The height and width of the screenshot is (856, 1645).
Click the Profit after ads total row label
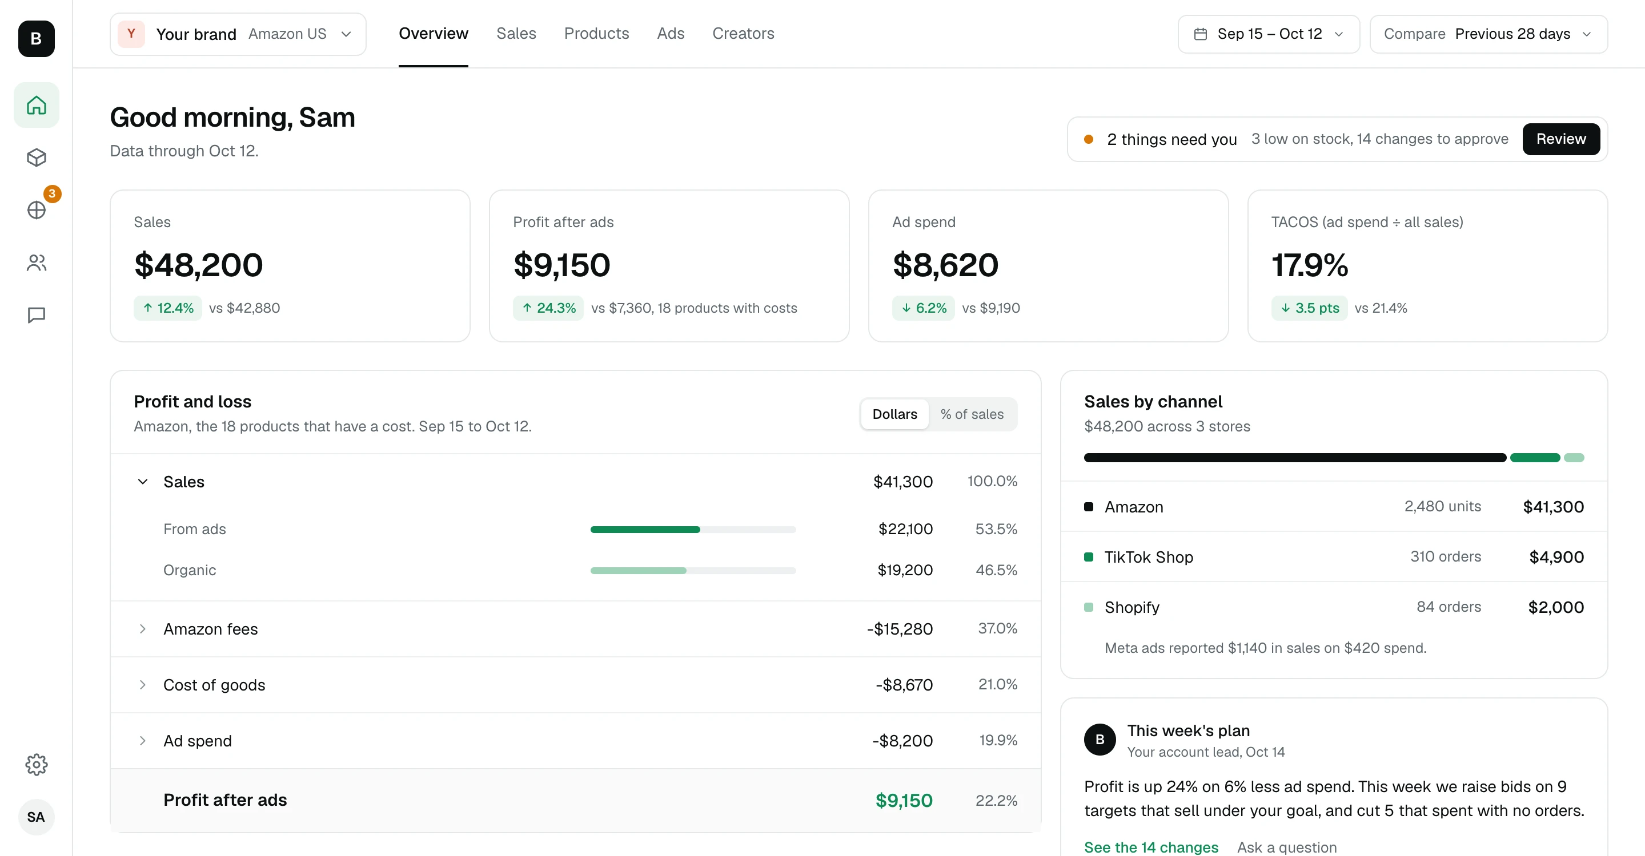225,801
